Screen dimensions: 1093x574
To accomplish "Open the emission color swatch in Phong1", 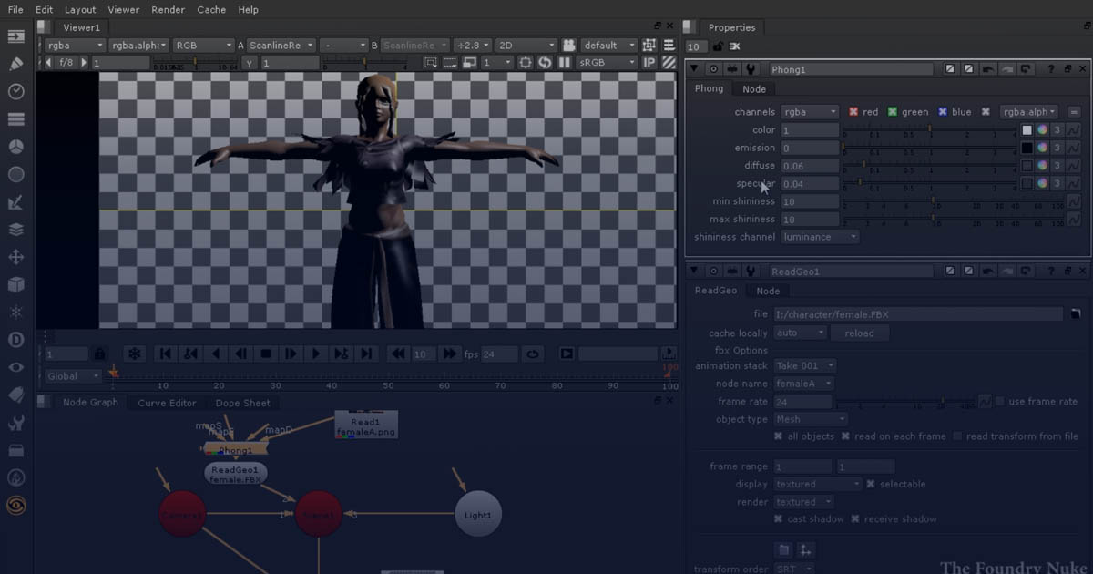I will point(1029,148).
